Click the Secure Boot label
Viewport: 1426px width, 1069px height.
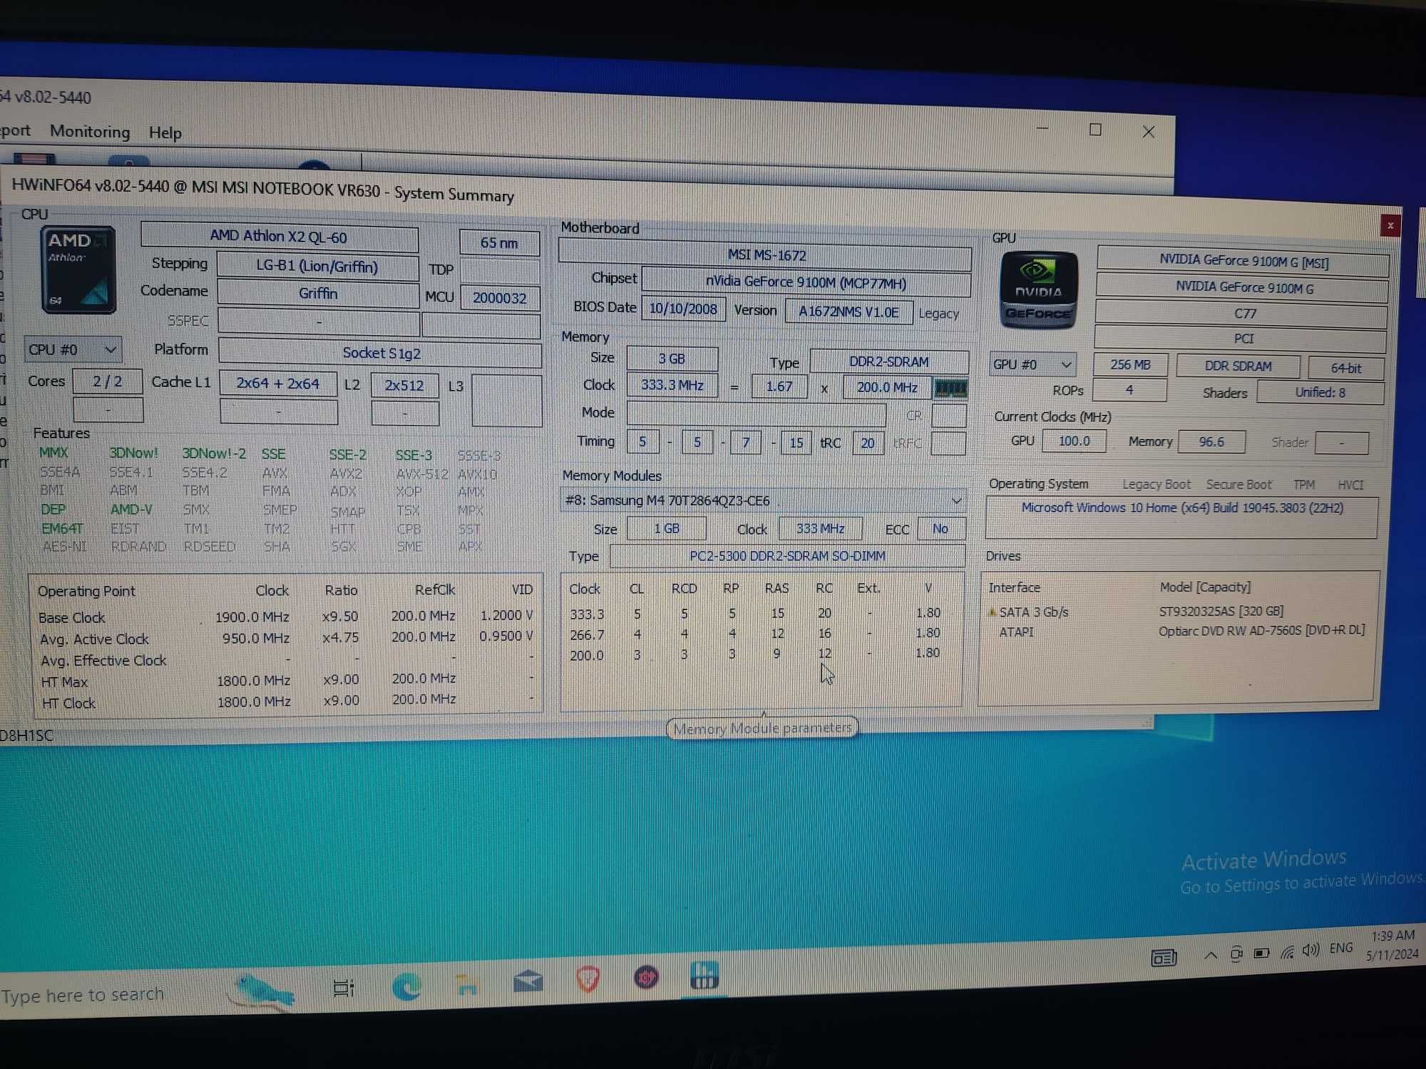1238,485
